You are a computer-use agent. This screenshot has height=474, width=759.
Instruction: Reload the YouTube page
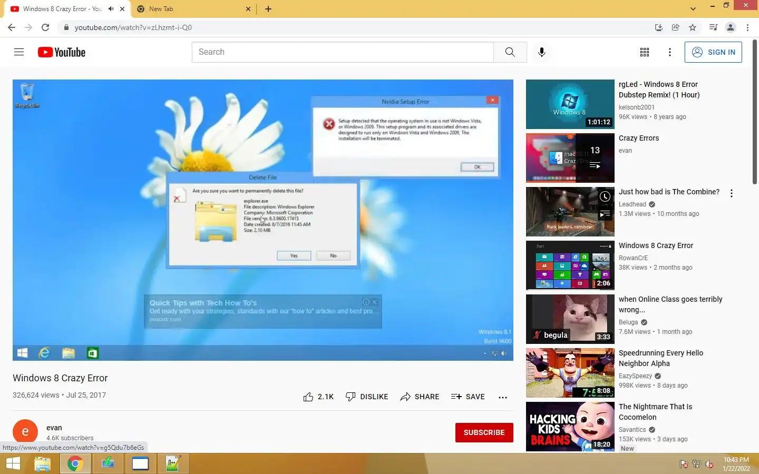(x=45, y=27)
